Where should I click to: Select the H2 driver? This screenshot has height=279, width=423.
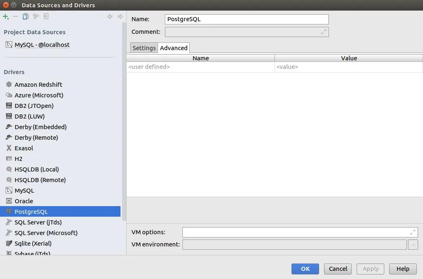click(60, 159)
